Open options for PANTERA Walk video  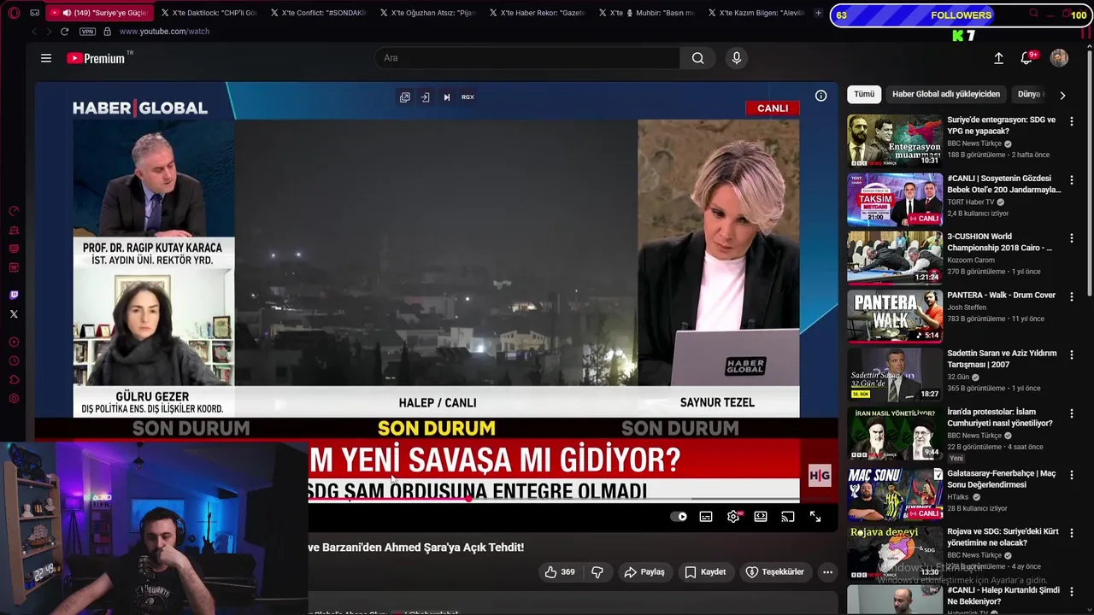tap(1072, 297)
